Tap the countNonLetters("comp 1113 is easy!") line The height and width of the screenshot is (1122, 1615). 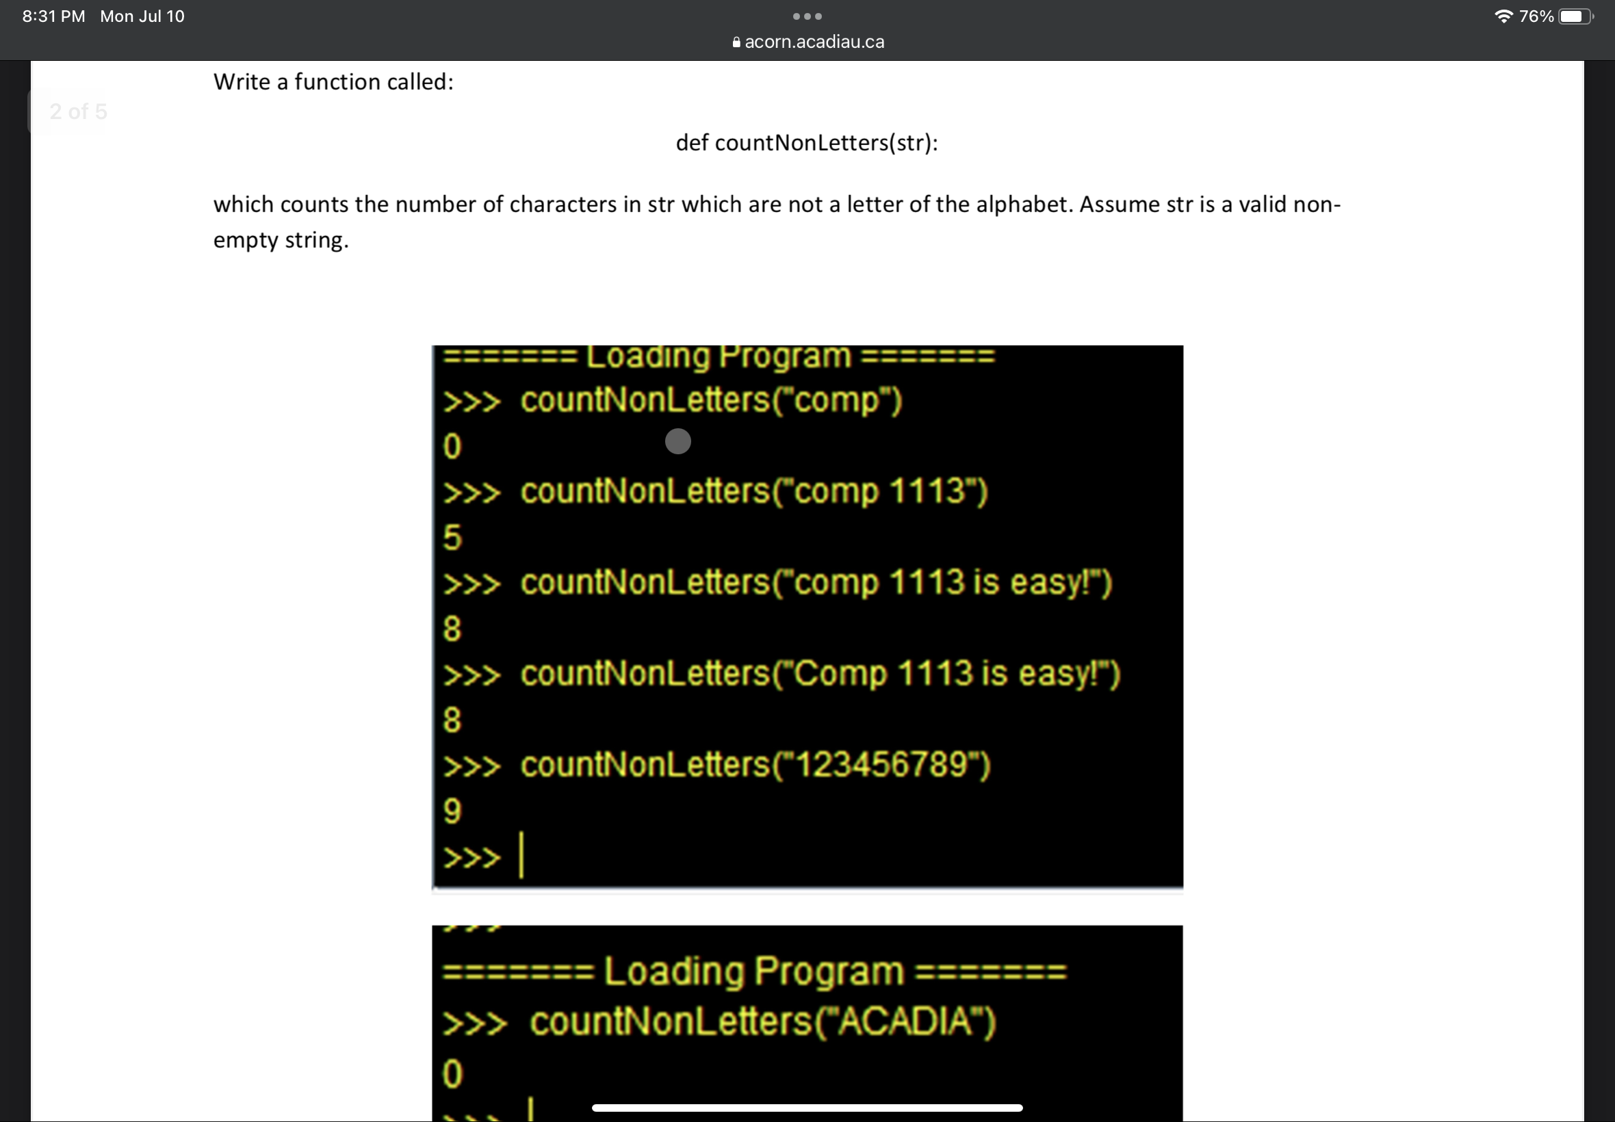778,582
